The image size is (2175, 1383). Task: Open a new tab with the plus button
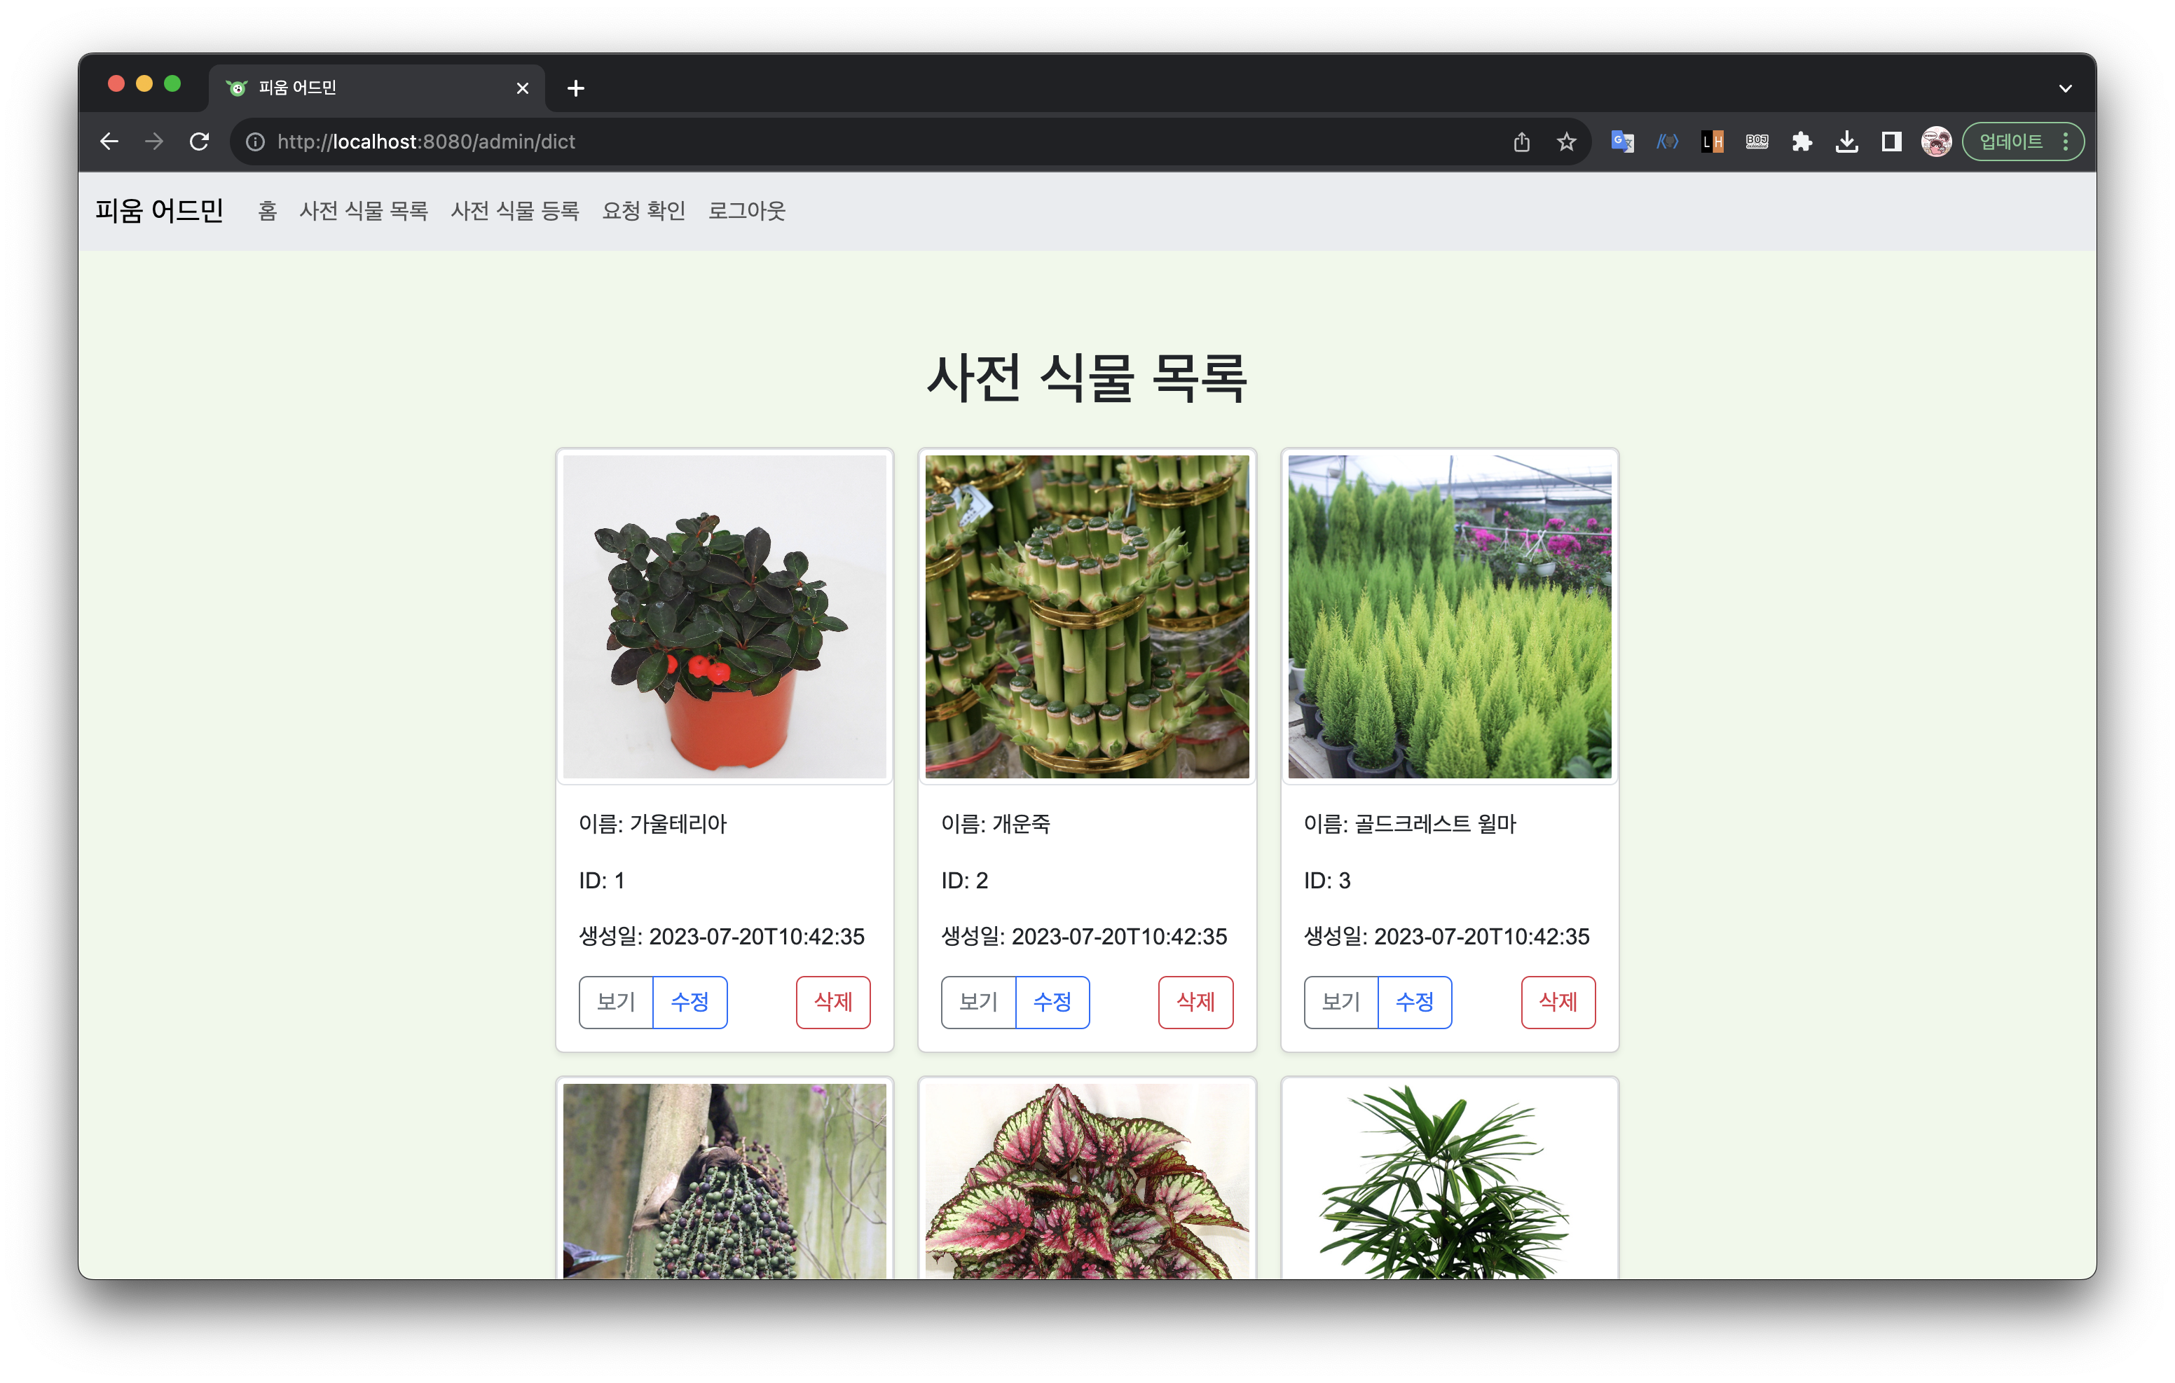(575, 88)
